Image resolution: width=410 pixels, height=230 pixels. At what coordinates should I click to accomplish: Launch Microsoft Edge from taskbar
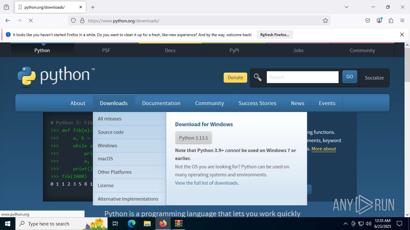(132, 224)
